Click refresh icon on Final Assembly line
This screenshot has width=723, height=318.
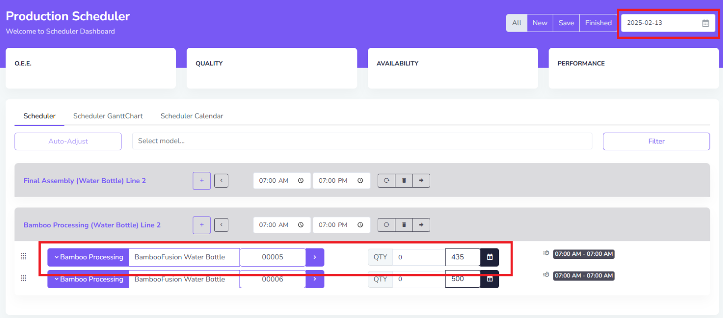pyautogui.click(x=386, y=181)
